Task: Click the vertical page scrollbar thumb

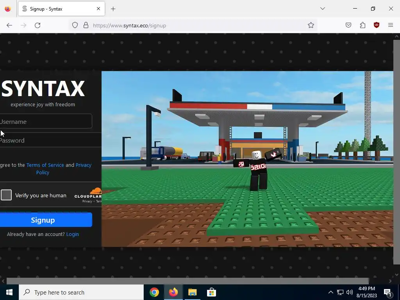Action: pyautogui.click(x=396, y=152)
